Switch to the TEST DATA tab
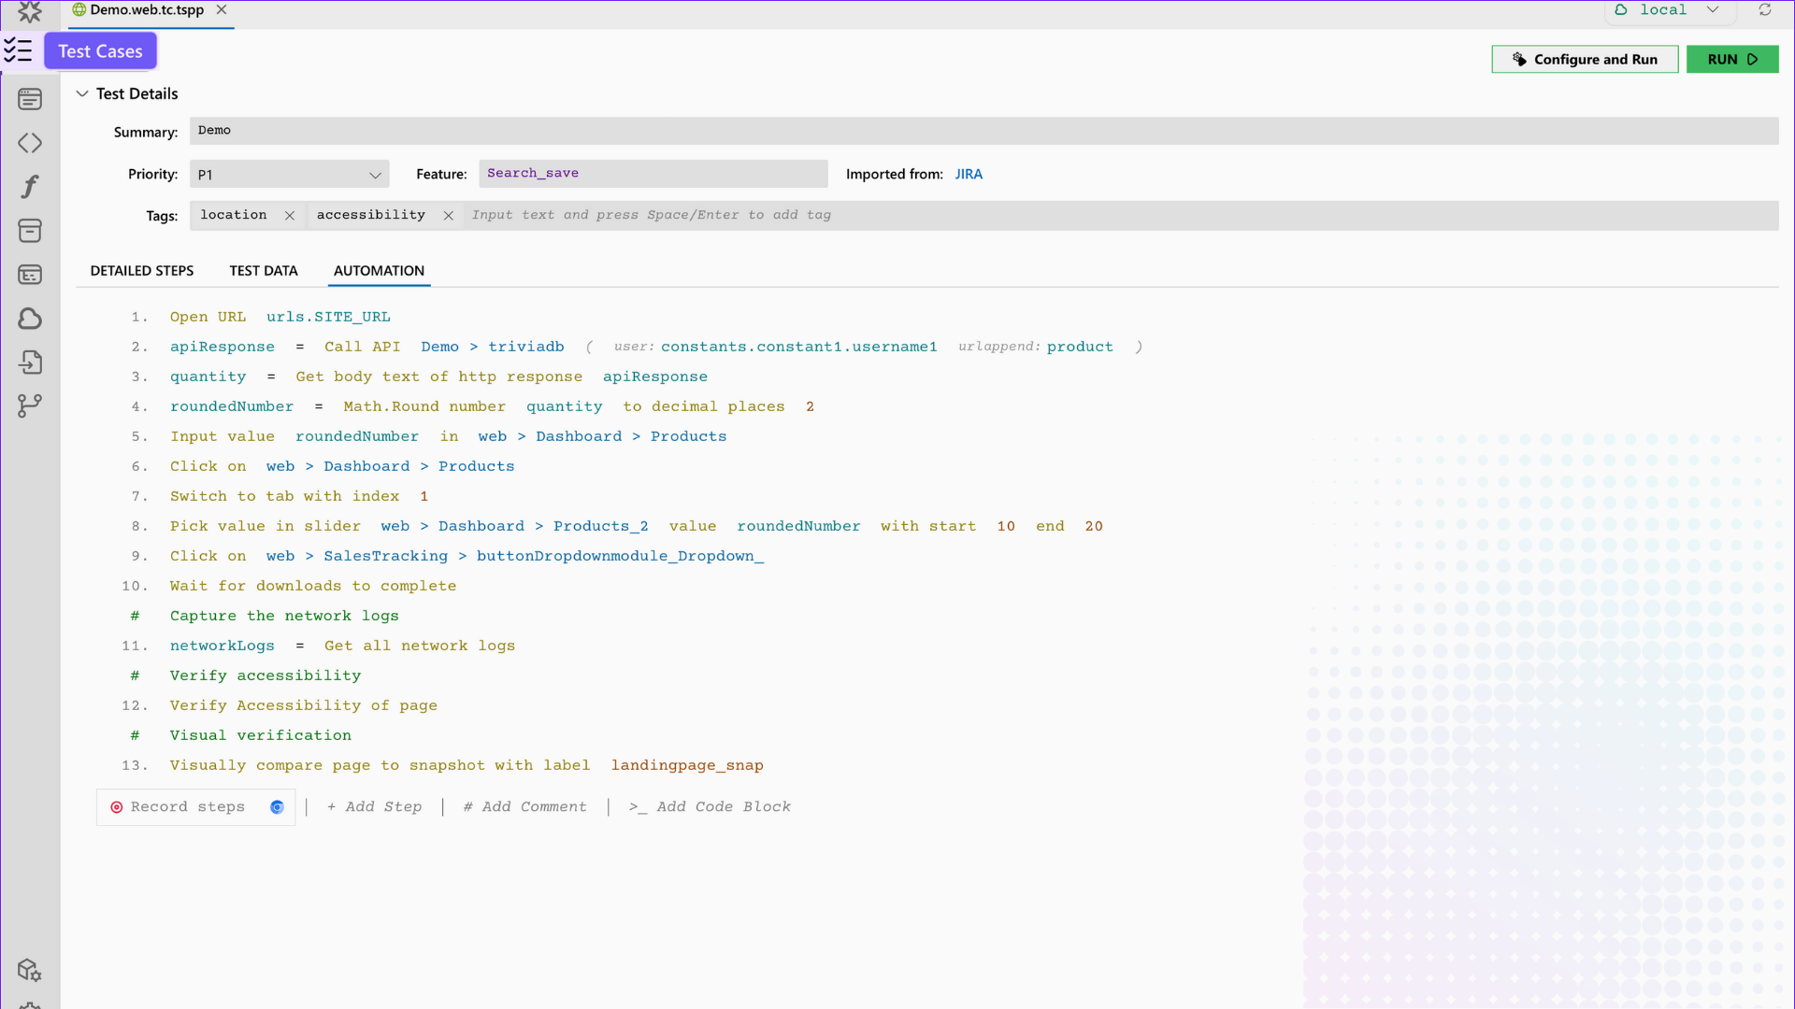 point(264,271)
